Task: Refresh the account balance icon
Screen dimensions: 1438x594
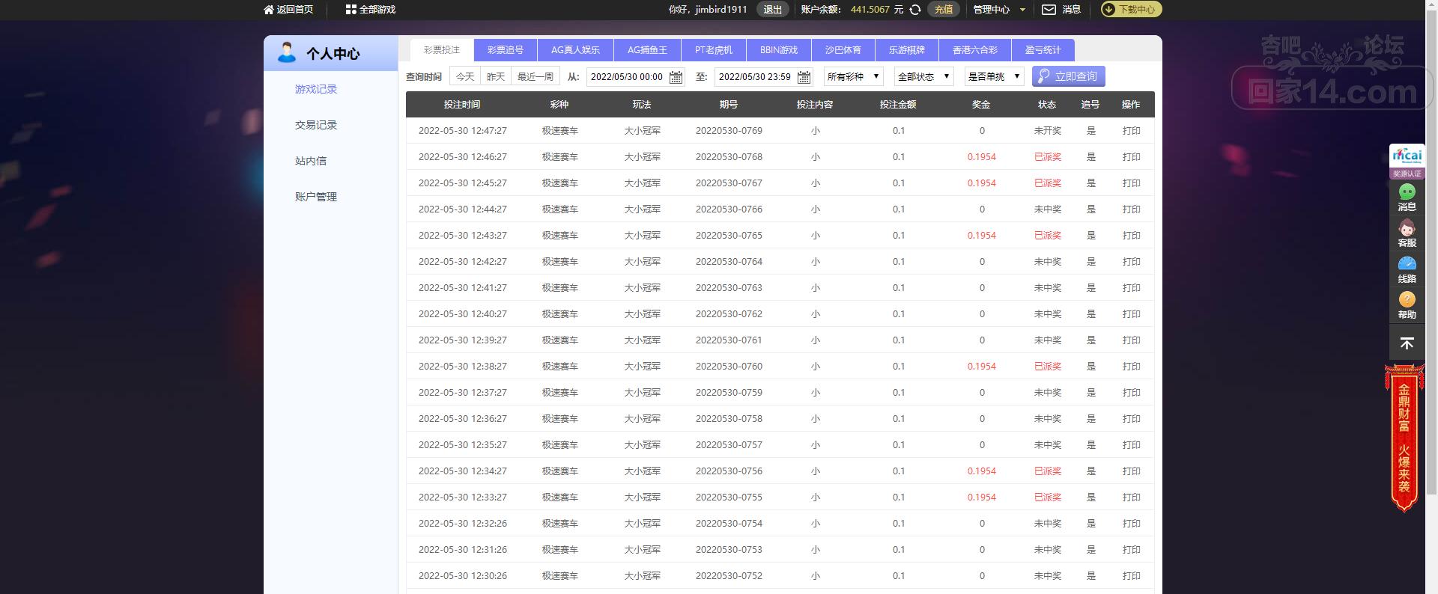Action: click(915, 10)
